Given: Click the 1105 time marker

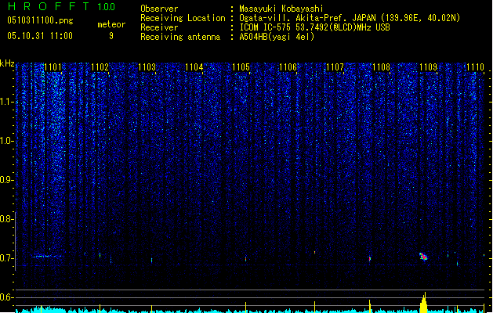Looking at the screenshot, I should tap(241, 67).
